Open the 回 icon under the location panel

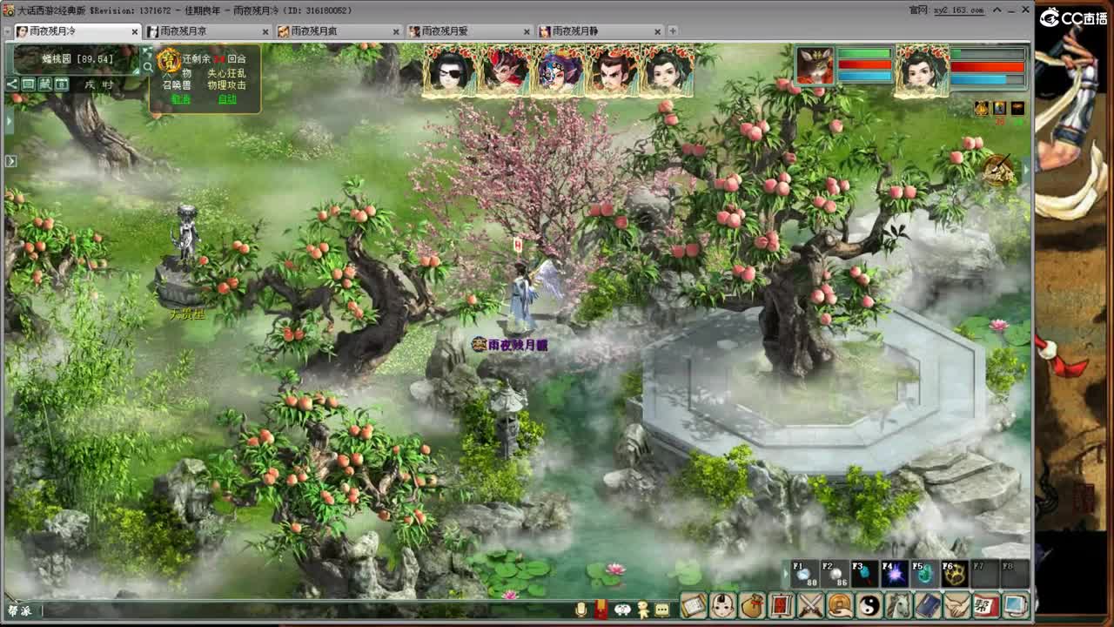[29, 84]
